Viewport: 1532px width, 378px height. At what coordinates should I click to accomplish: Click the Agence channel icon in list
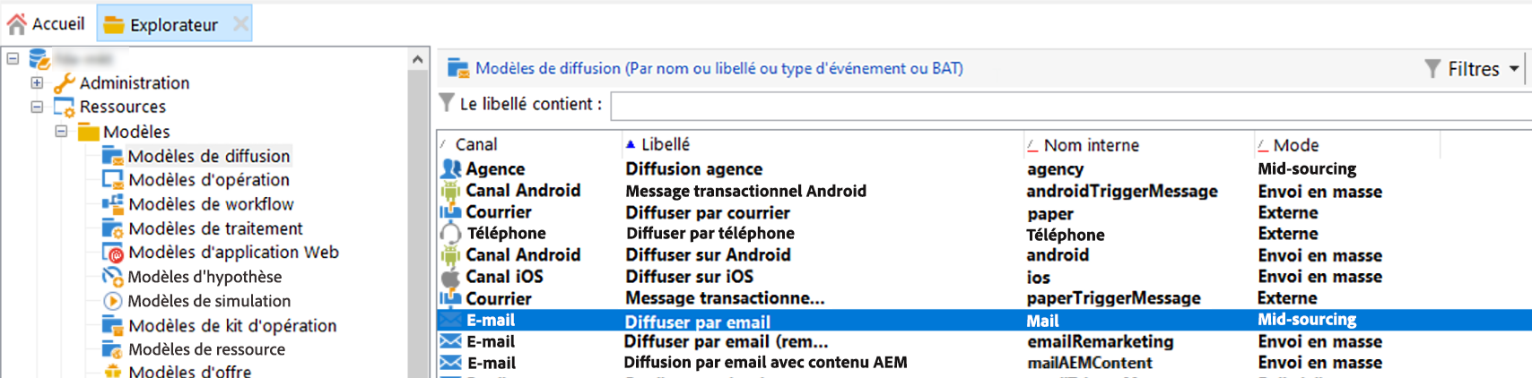tap(451, 168)
